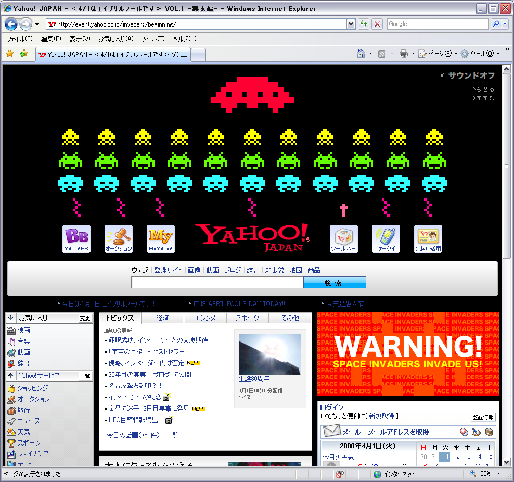
Task: Click the red mothership UFO invader
Action: click(x=252, y=94)
